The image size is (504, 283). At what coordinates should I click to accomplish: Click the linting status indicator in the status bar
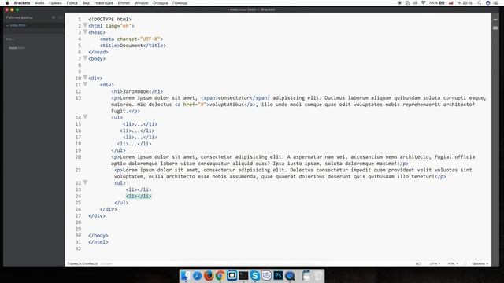[x=465, y=264]
